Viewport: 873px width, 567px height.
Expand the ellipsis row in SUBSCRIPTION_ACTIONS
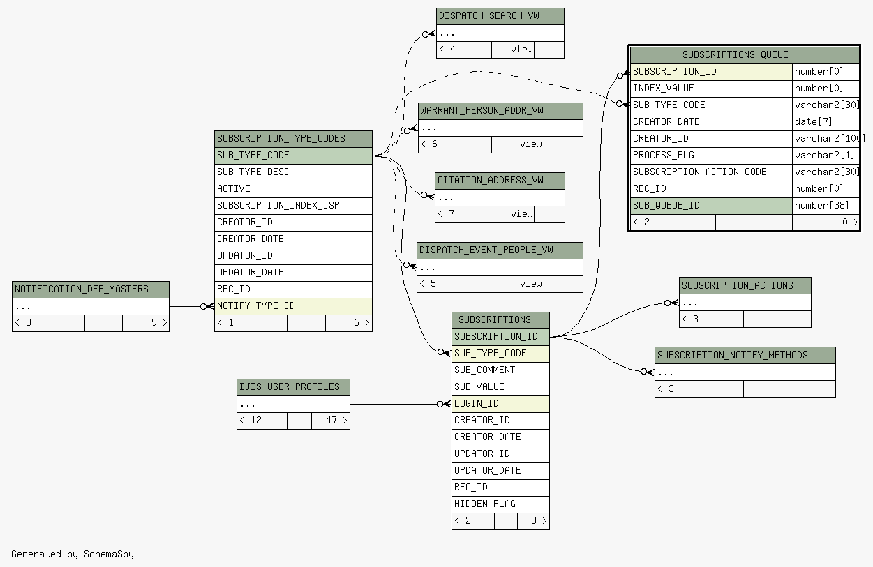(x=745, y=303)
